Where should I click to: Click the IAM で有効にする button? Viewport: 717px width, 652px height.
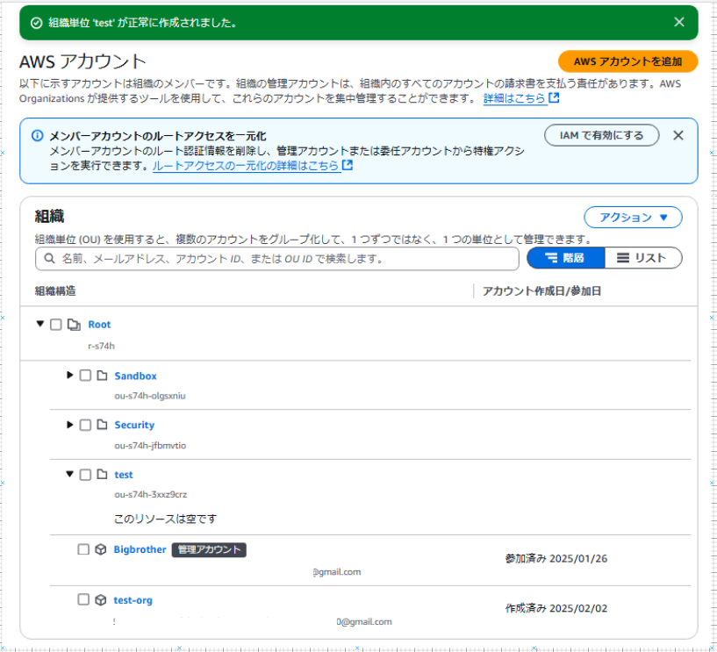pyautogui.click(x=601, y=135)
